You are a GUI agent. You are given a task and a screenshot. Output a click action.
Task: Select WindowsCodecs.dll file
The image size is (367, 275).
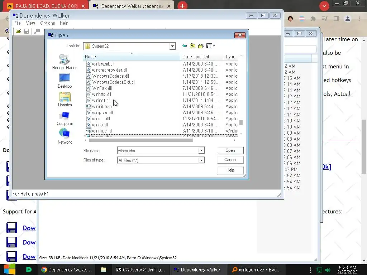(110, 76)
